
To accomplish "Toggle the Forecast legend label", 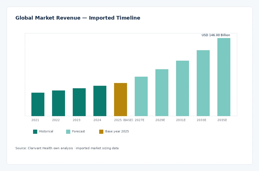I will (79, 132).
